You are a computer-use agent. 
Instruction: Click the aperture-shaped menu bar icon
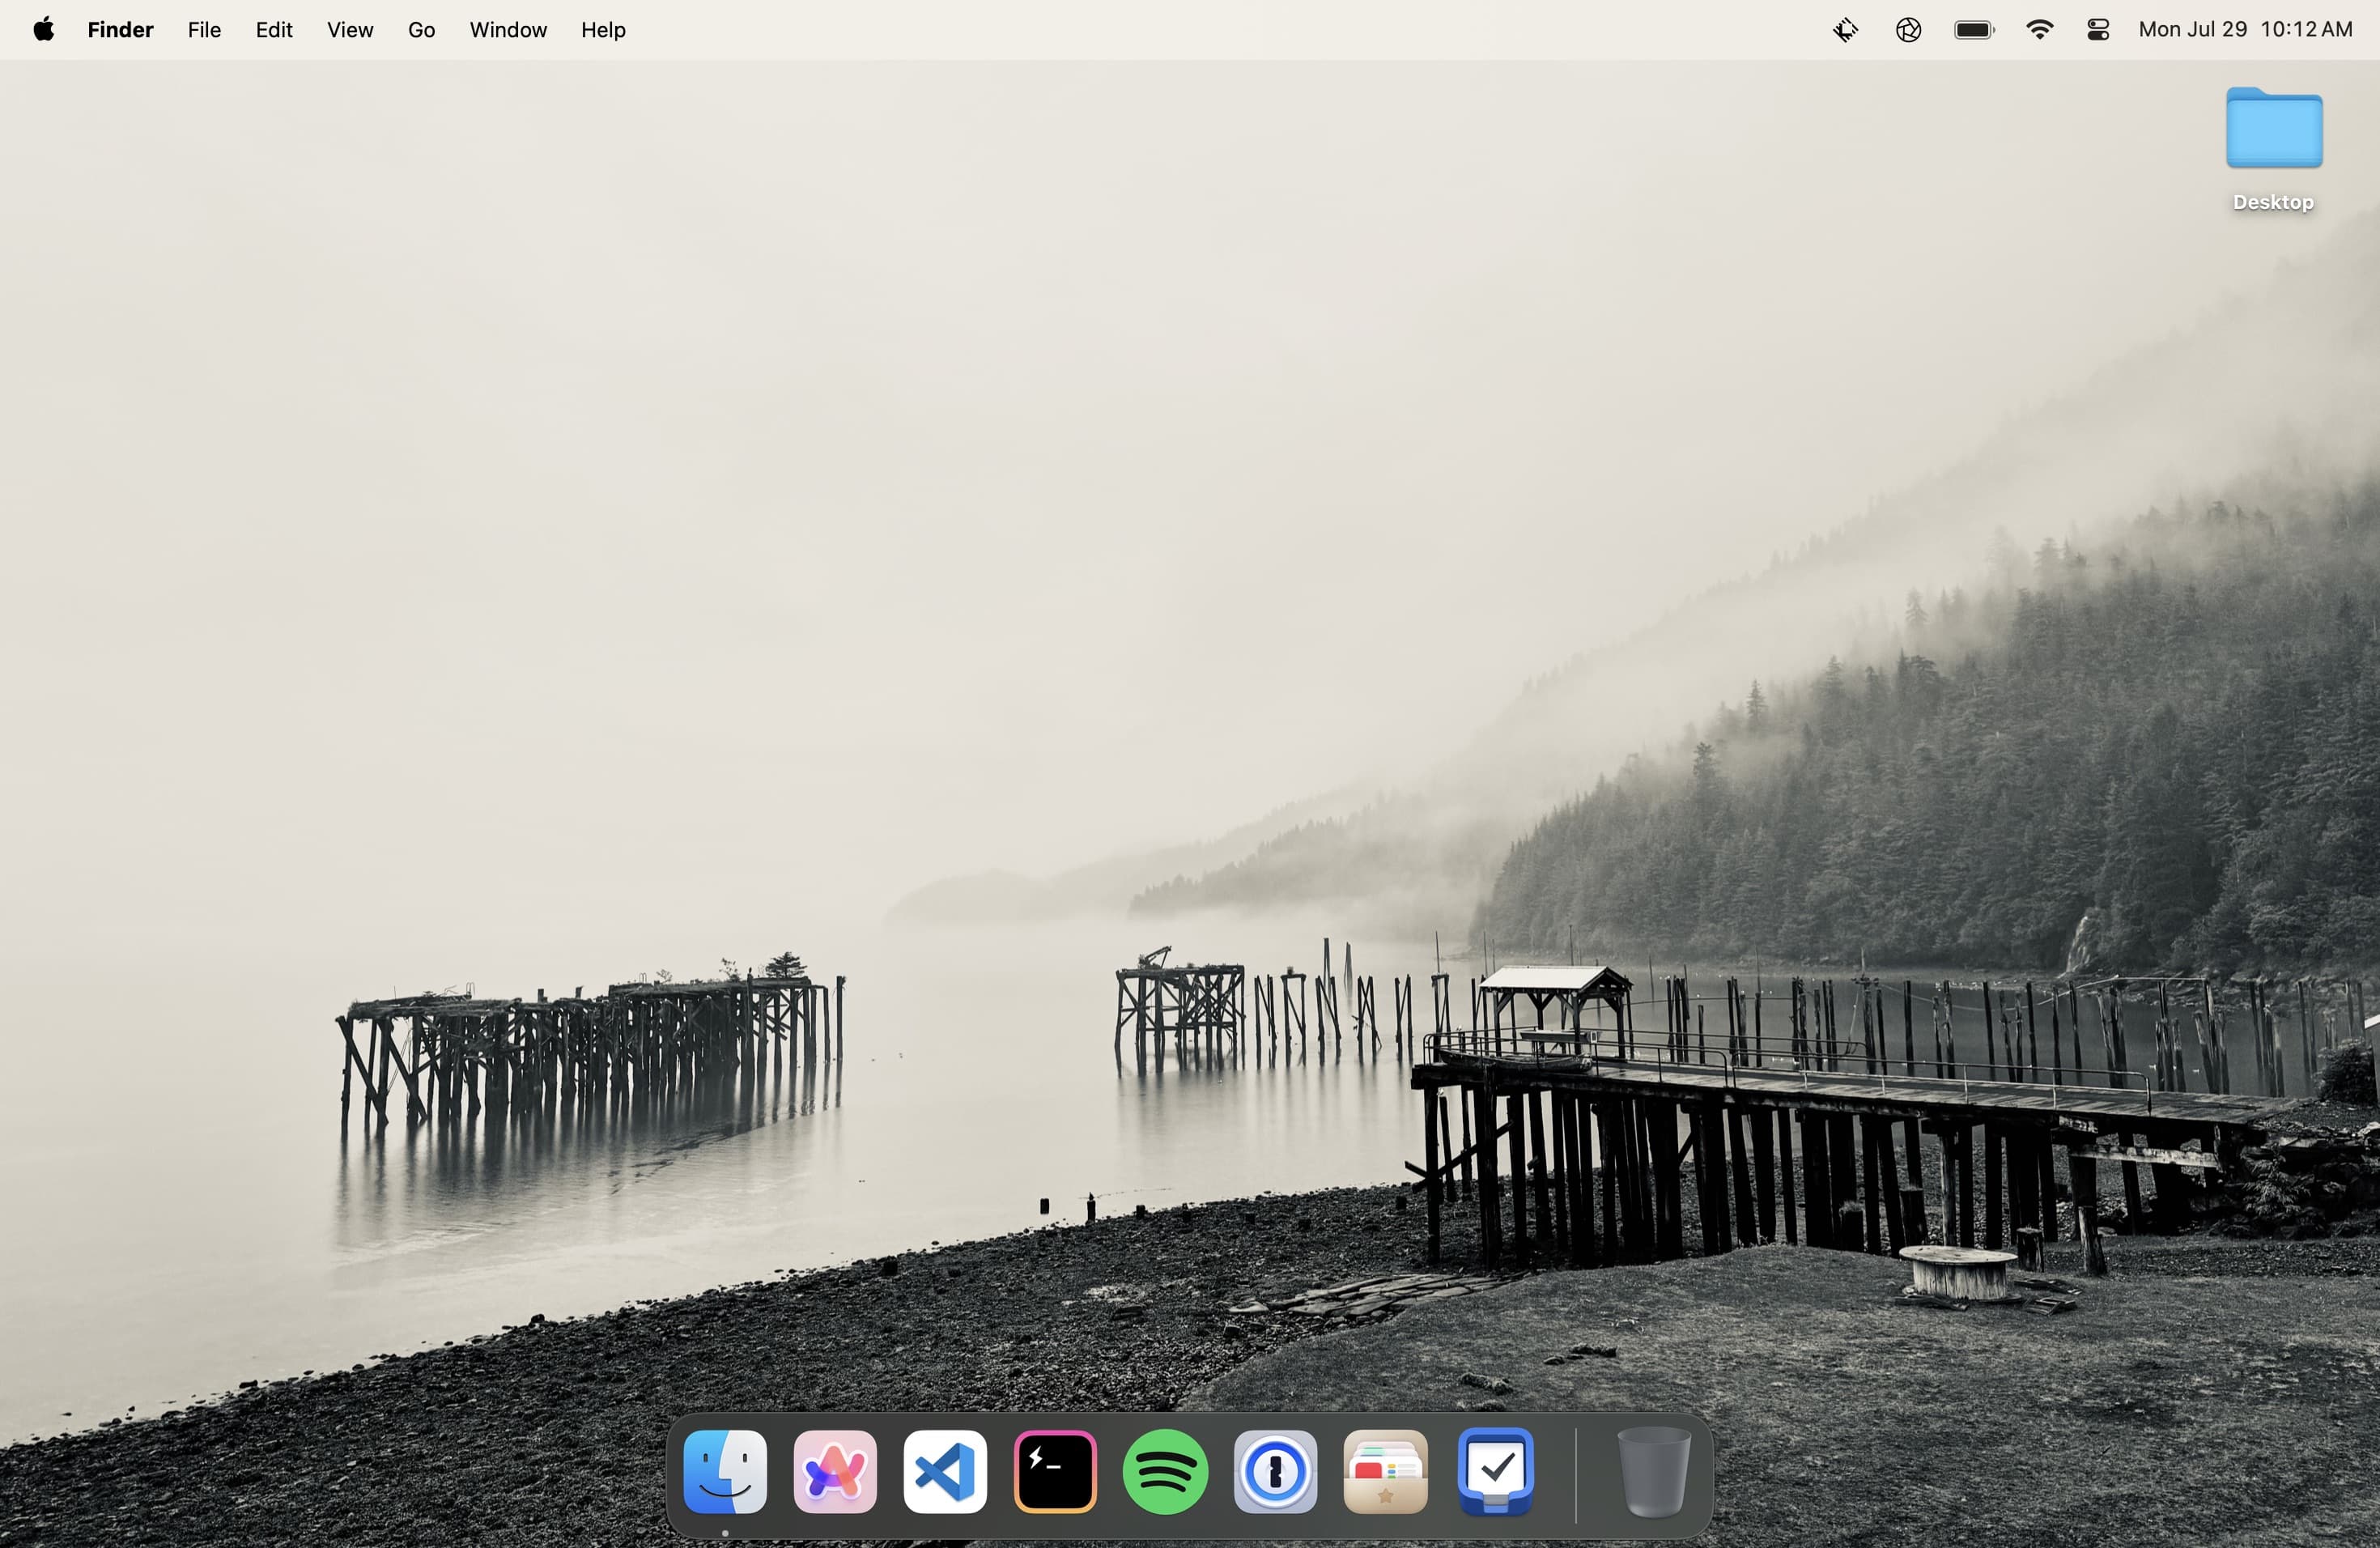(1907, 29)
